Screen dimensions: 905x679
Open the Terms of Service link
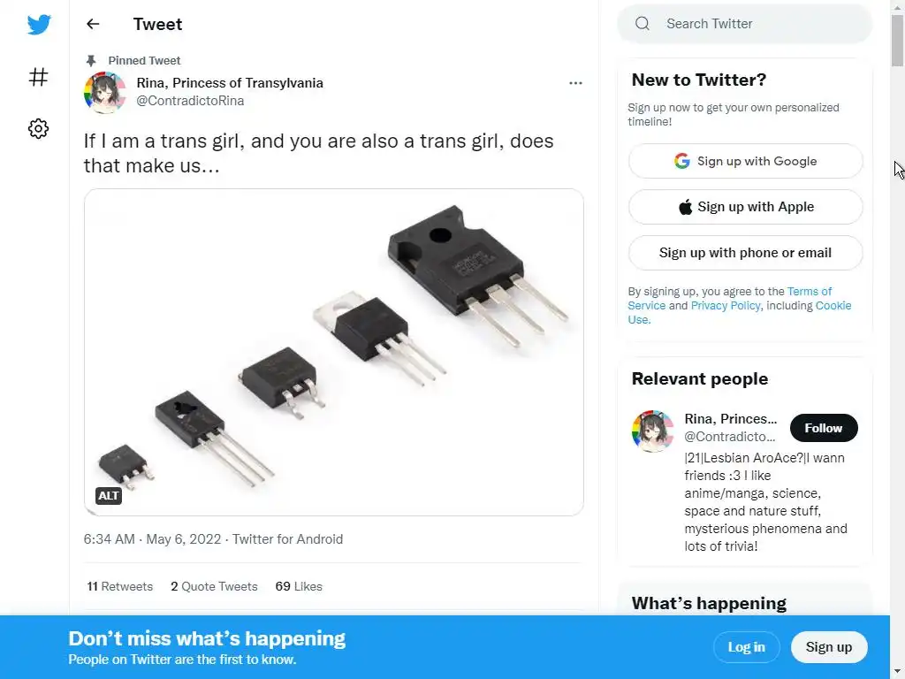pos(809,292)
